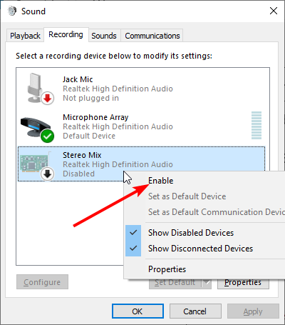
Task: Click the Sound speaker icon in title bar
Action: (x=12, y=11)
